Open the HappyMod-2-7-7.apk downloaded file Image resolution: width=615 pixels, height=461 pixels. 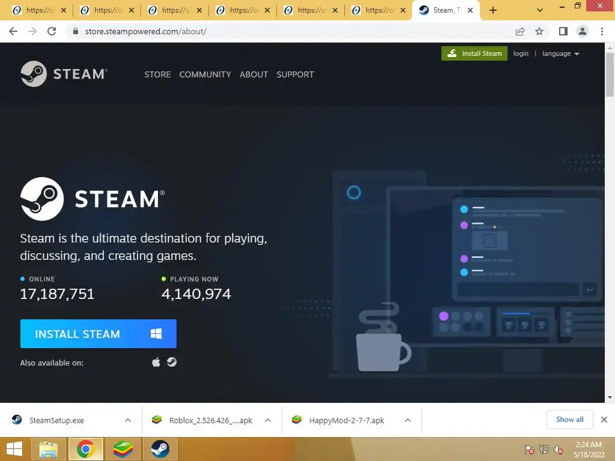(347, 420)
